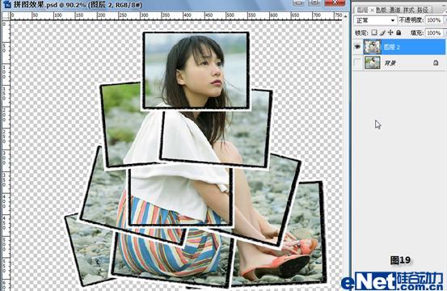This screenshot has width=447, height=291.
Task: Click the document scrollbar up arrow
Action: [345, 16]
